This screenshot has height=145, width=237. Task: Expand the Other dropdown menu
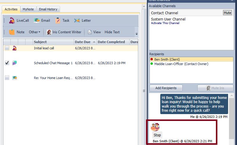click(x=34, y=32)
